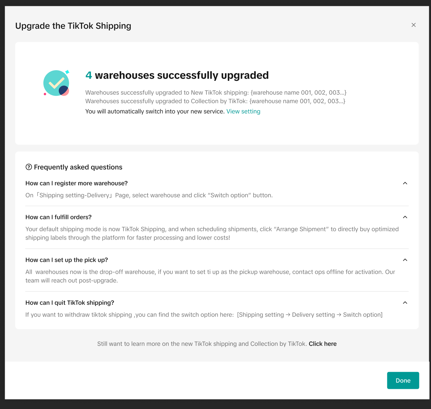This screenshot has height=409, width=431.
Task: Select the "How can I register more warehouse?" question
Action: pos(77,183)
